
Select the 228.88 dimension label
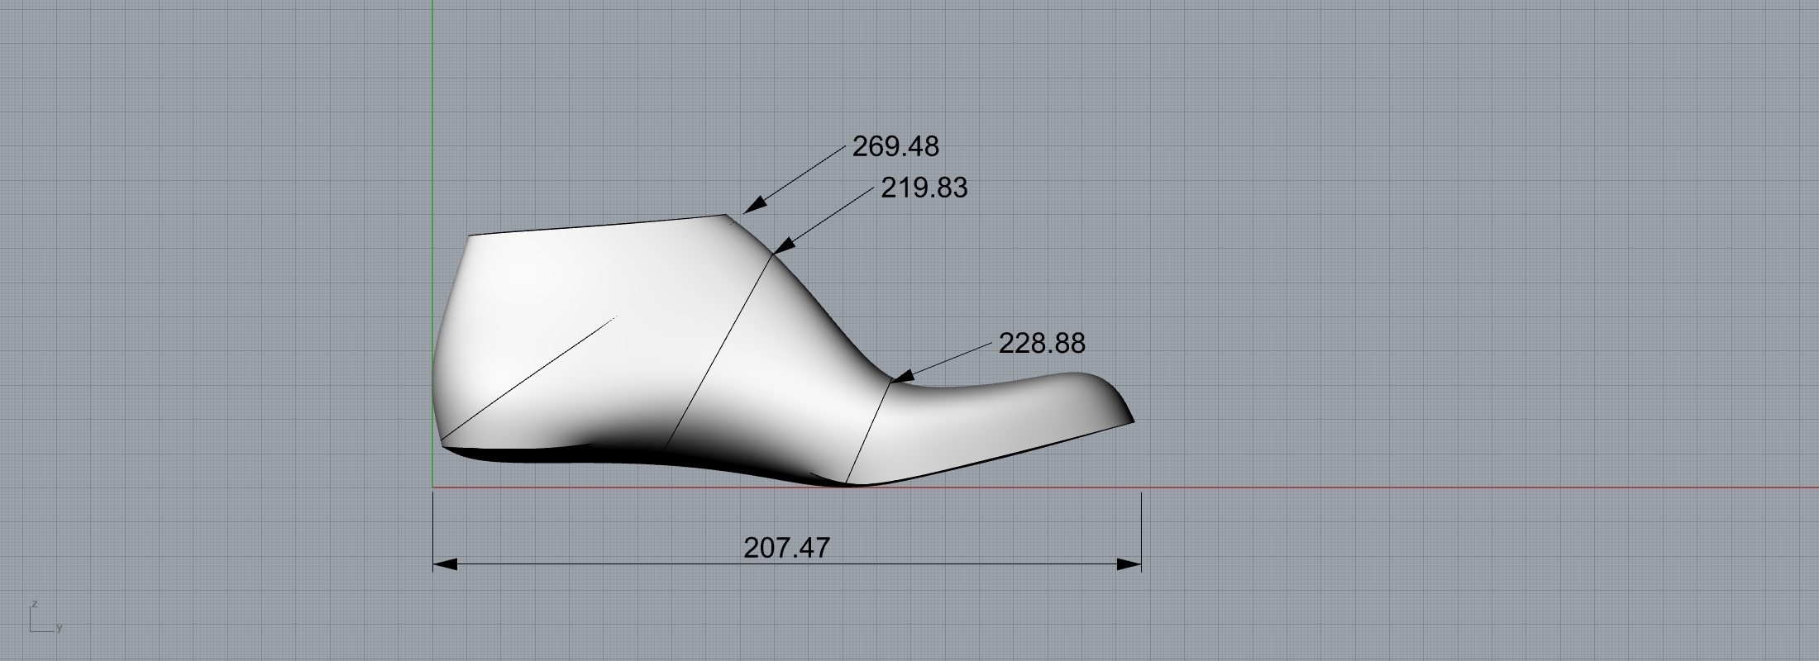click(x=1042, y=343)
